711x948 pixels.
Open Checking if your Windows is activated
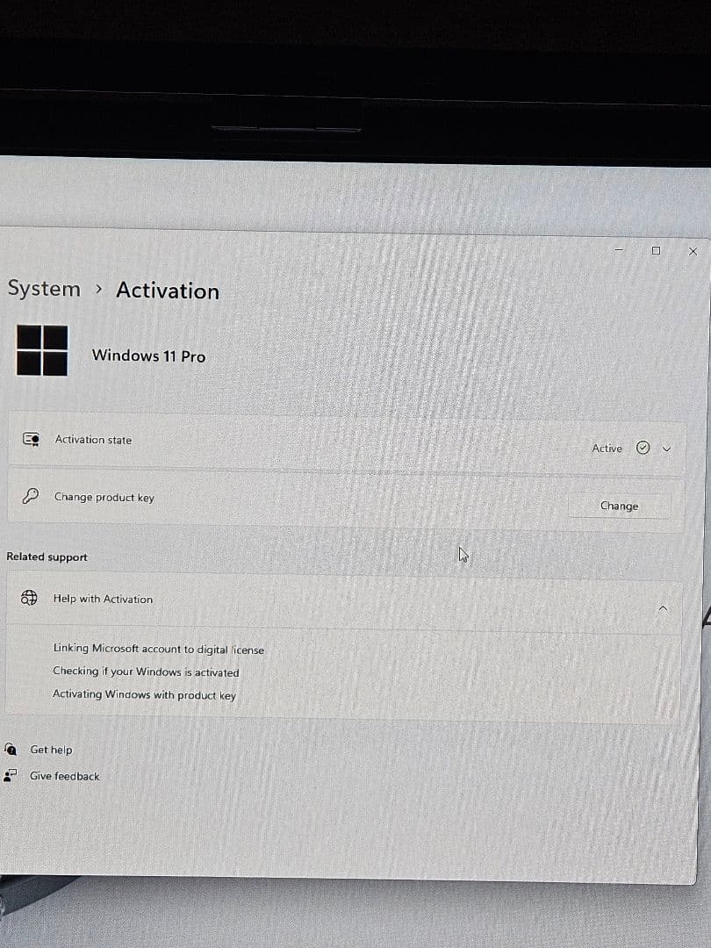146,671
